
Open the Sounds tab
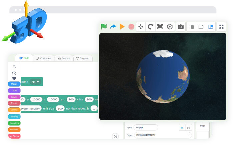point(64,58)
